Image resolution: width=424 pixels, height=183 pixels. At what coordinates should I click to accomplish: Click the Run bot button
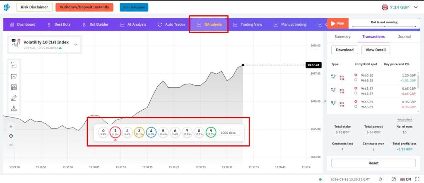coord(338,24)
